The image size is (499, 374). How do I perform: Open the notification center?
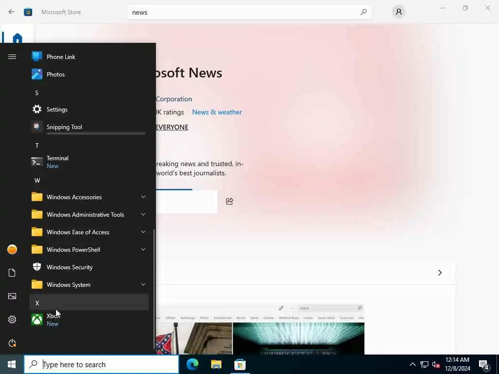(484, 365)
